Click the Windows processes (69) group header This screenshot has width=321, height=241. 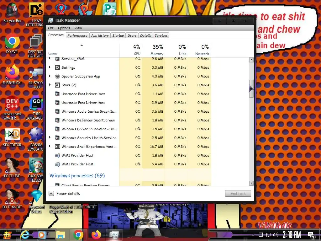[x=77, y=176]
